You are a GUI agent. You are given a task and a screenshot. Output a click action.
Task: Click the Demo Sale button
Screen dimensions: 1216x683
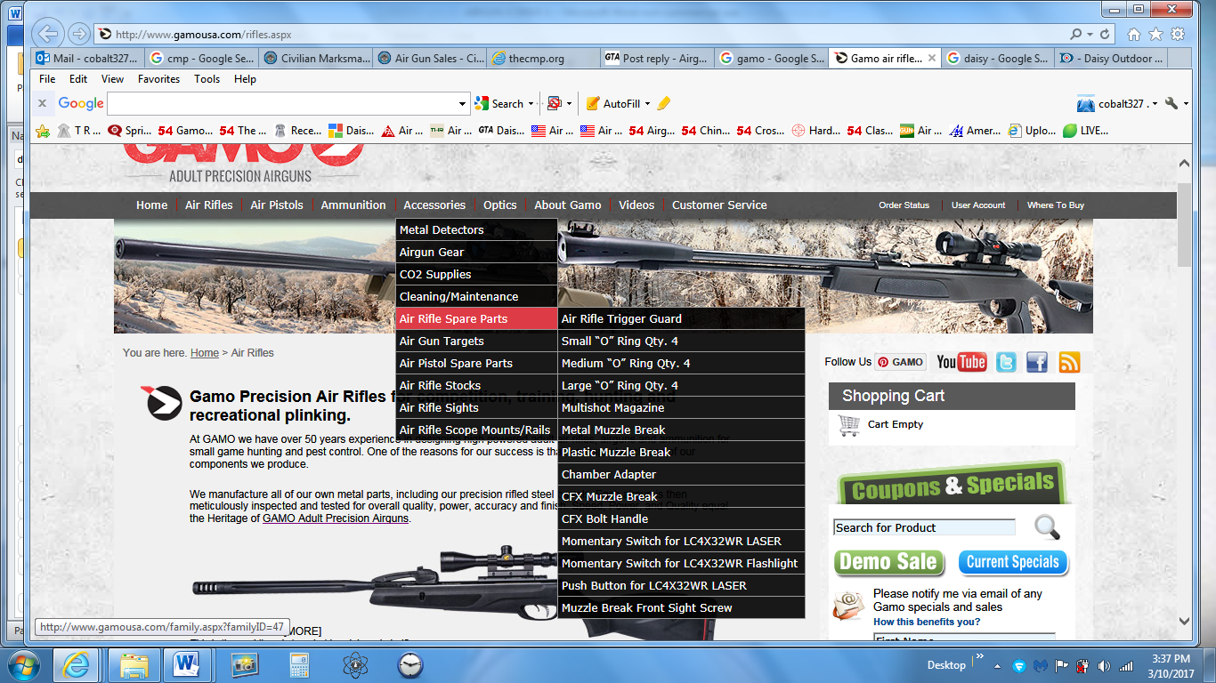(x=888, y=562)
